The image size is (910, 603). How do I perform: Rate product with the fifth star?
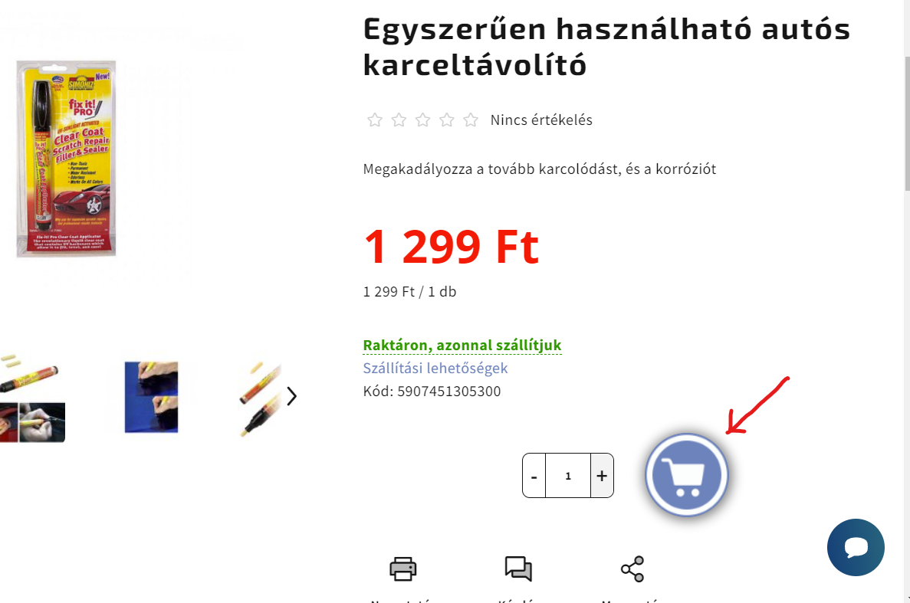point(471,120)
